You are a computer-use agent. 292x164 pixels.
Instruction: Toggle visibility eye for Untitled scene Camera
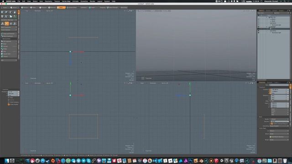click(x=259, y=31)
